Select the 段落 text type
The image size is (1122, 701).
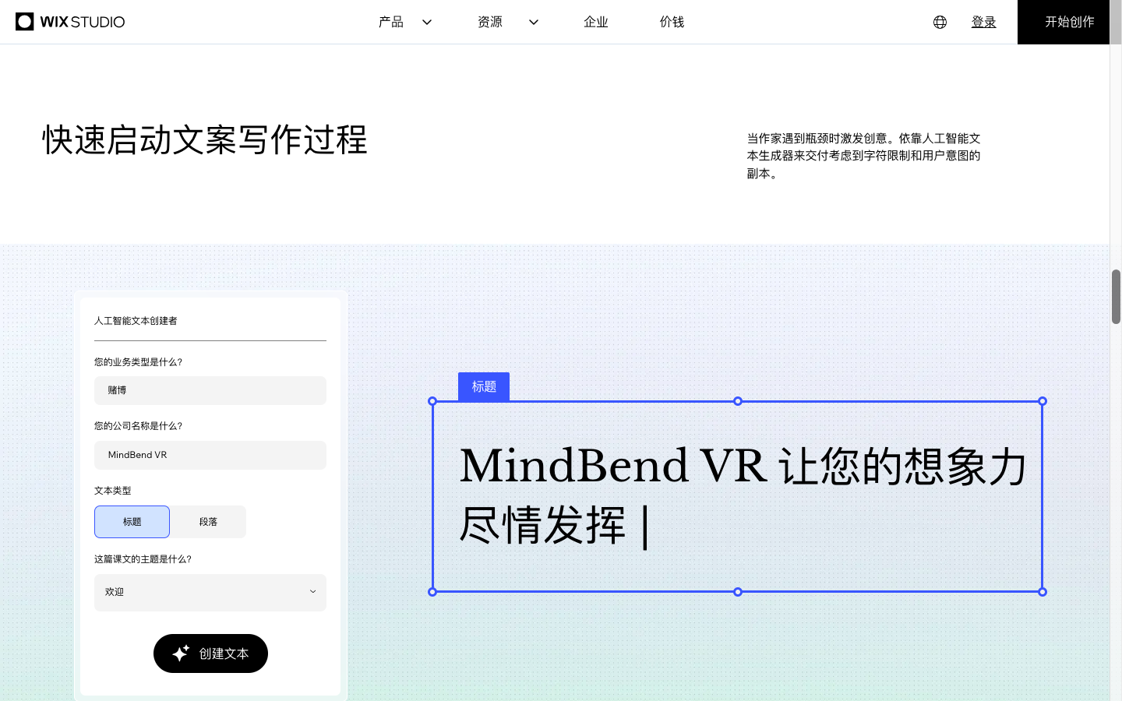(208, 522)
